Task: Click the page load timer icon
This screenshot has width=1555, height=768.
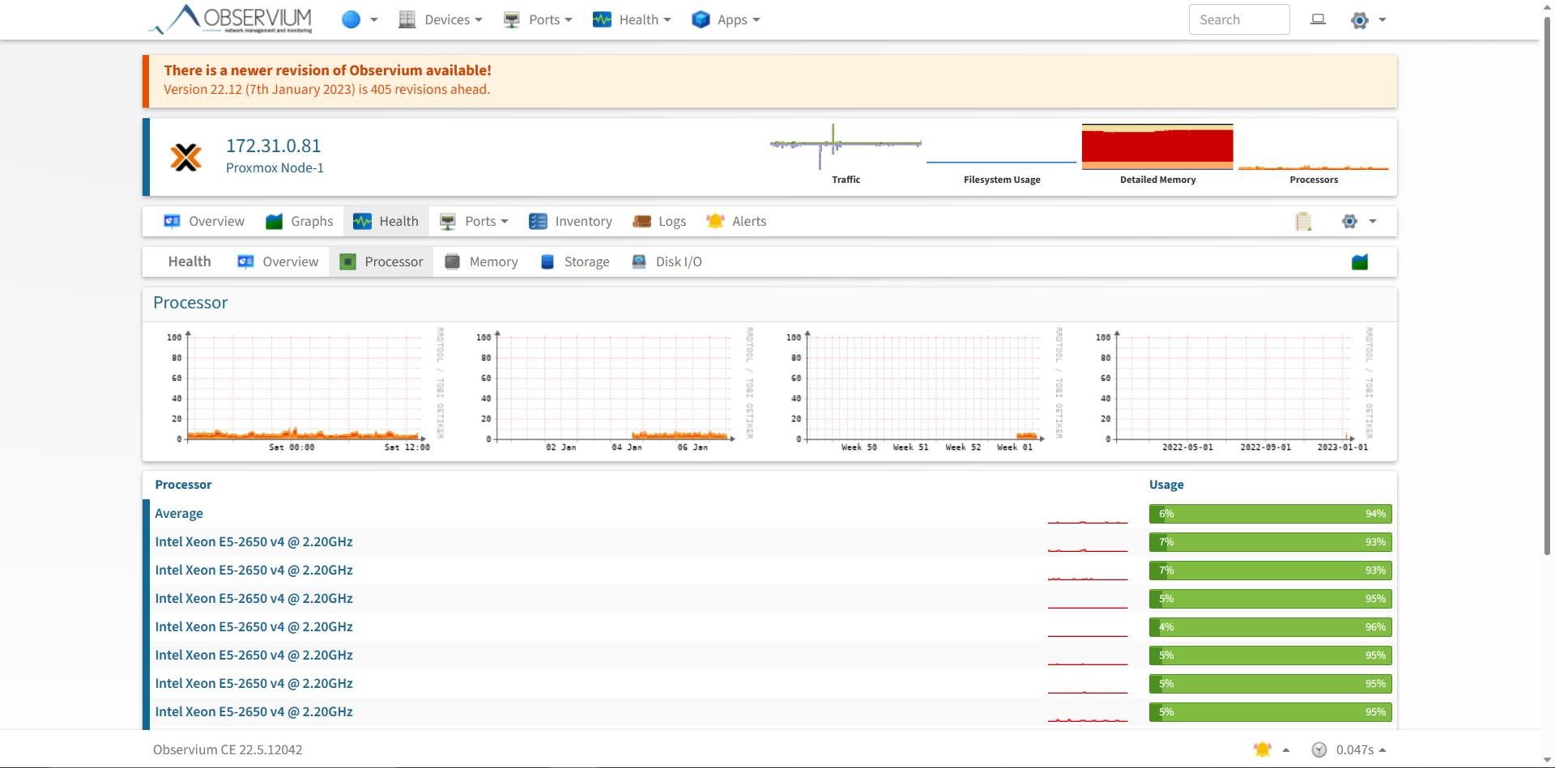Action: [1319, 749]
